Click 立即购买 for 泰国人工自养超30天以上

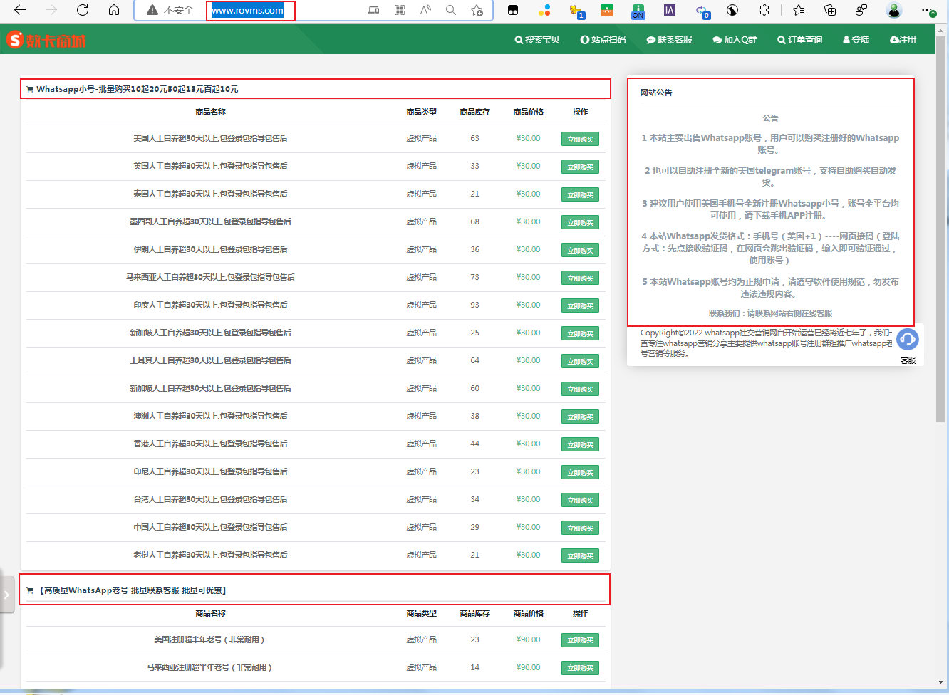point(580,195)
